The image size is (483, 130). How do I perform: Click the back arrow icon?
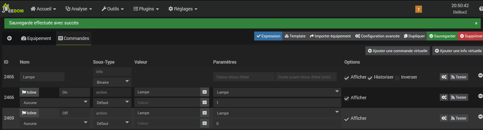click(x=9, y=38)
